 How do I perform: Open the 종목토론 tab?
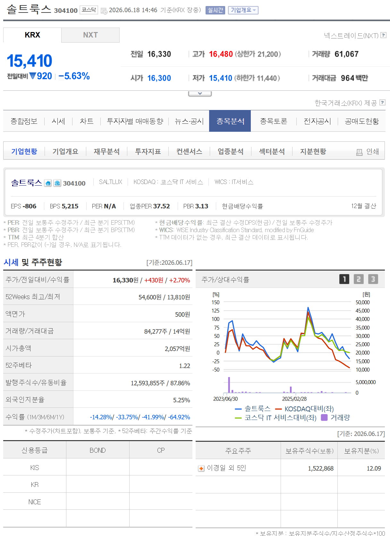[274, 121]
